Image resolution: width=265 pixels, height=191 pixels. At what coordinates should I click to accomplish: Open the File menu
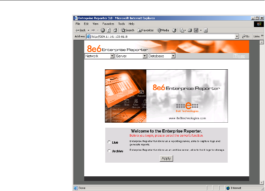(x=78, y=24)
